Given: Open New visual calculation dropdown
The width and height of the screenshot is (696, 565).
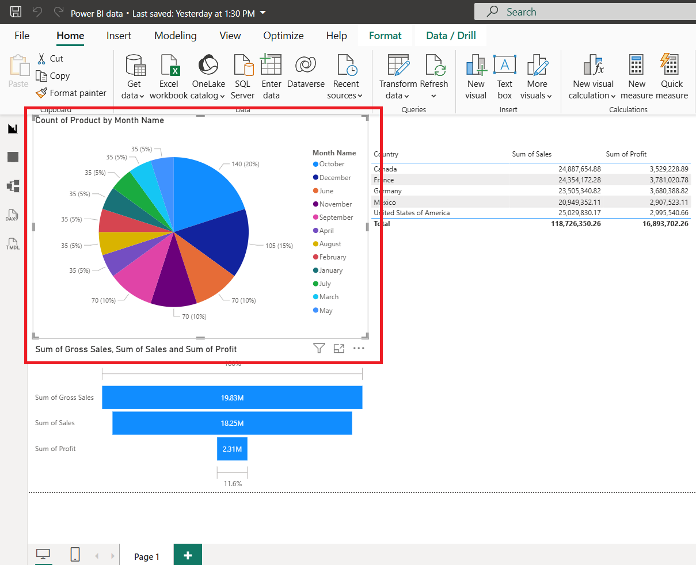Looking at the screenshot, I should point(593,77).
